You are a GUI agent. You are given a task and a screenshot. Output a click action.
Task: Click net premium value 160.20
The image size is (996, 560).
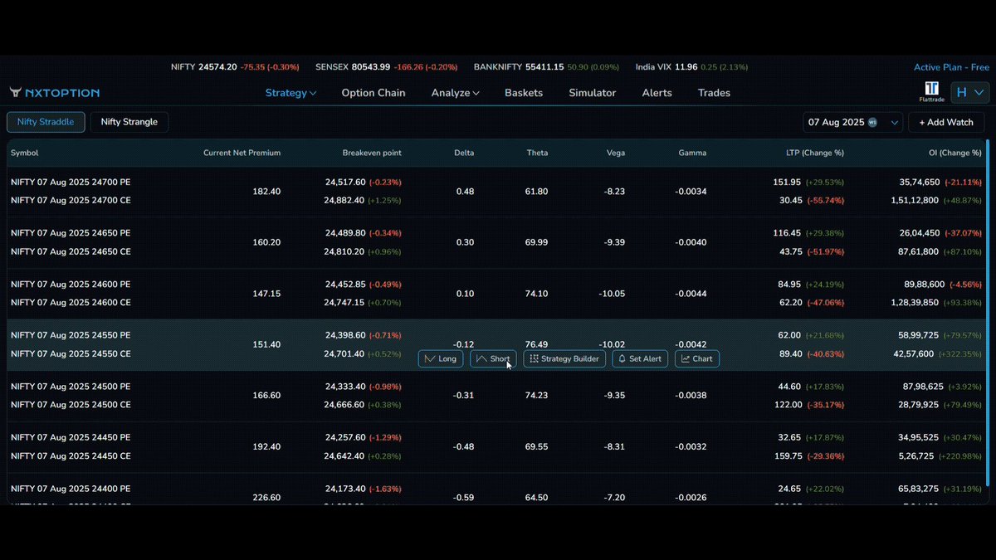[x=266, y=242]
